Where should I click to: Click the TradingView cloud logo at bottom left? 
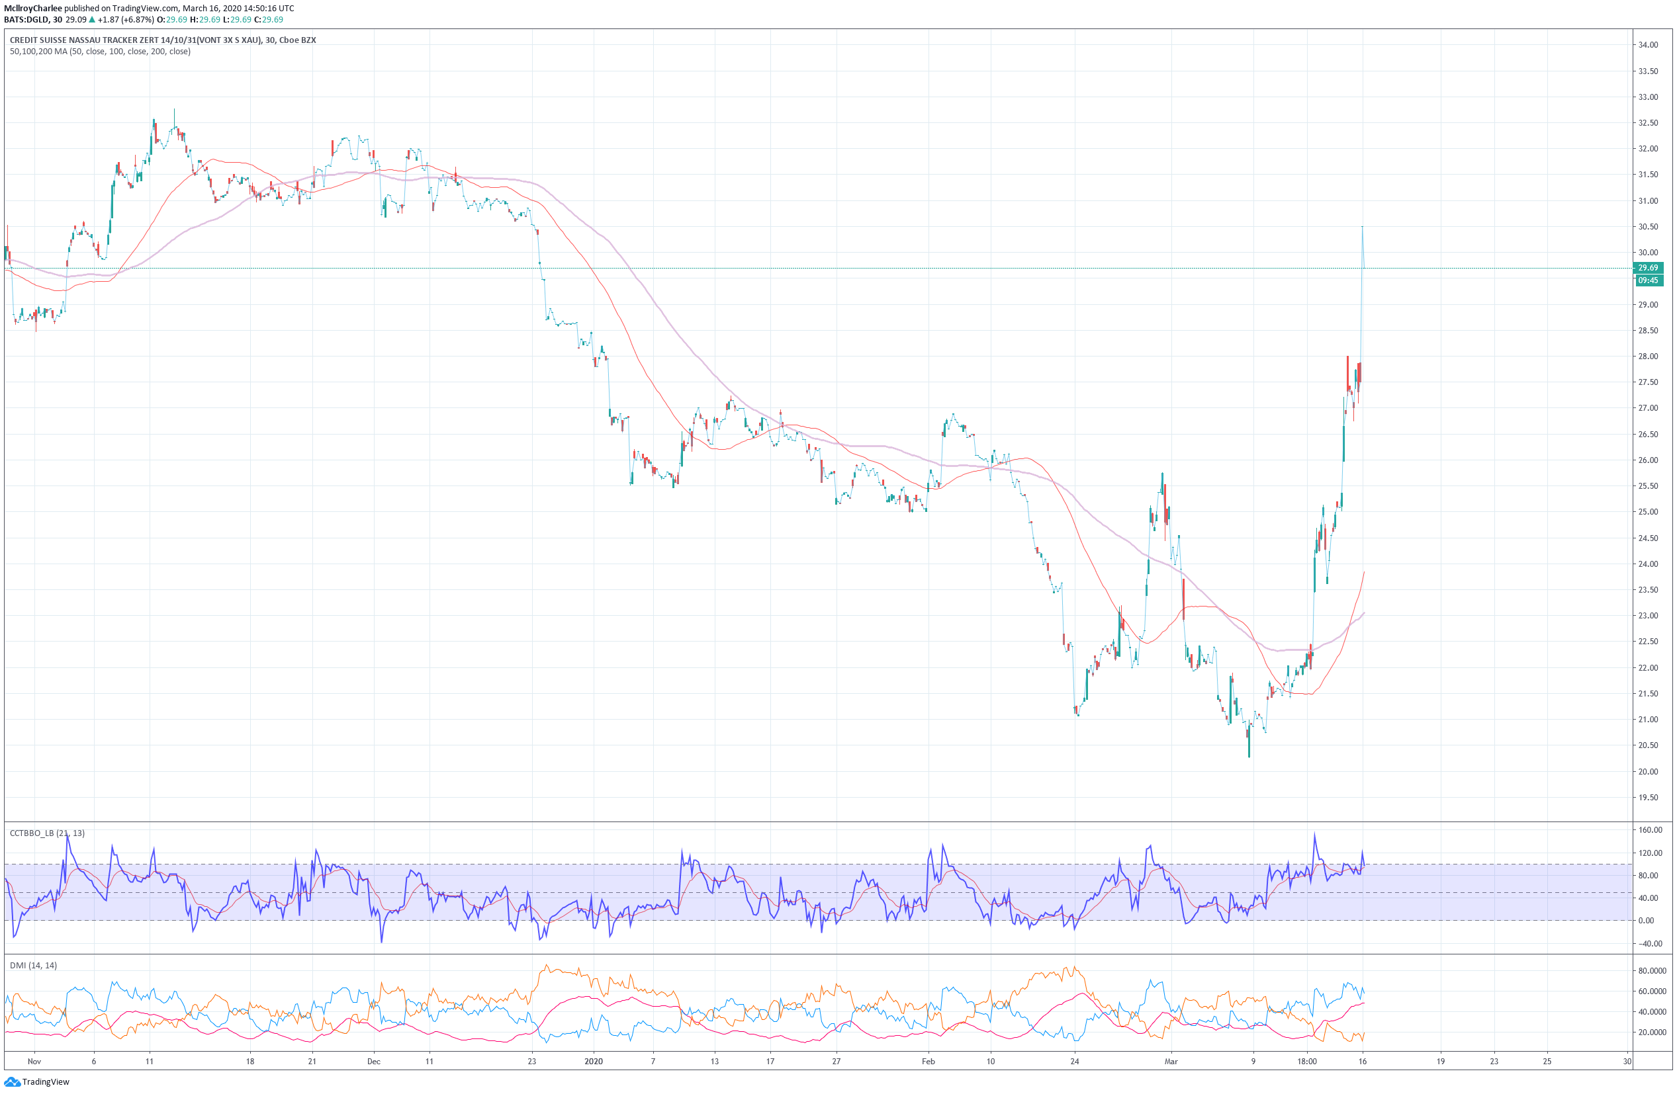12,1081
